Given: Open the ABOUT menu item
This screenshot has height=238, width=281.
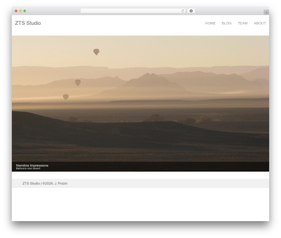Looking at the screenshot, I should point(260,23).
